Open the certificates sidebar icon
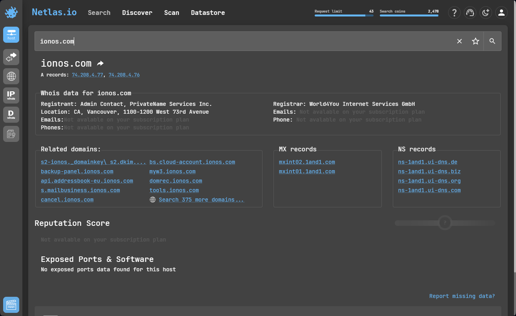This screenshot has height=316, width=516. pos(11,134)
